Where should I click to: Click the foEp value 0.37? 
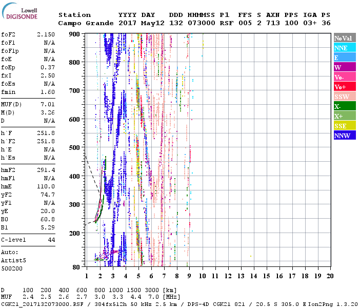pos(48,67)
